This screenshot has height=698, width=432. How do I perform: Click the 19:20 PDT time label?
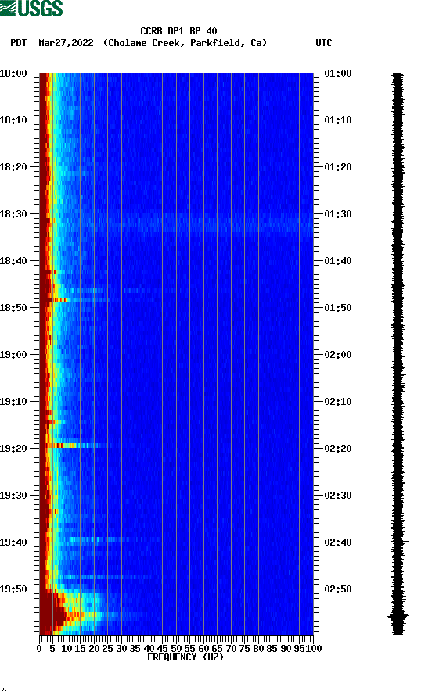click(x=13, y=449)
